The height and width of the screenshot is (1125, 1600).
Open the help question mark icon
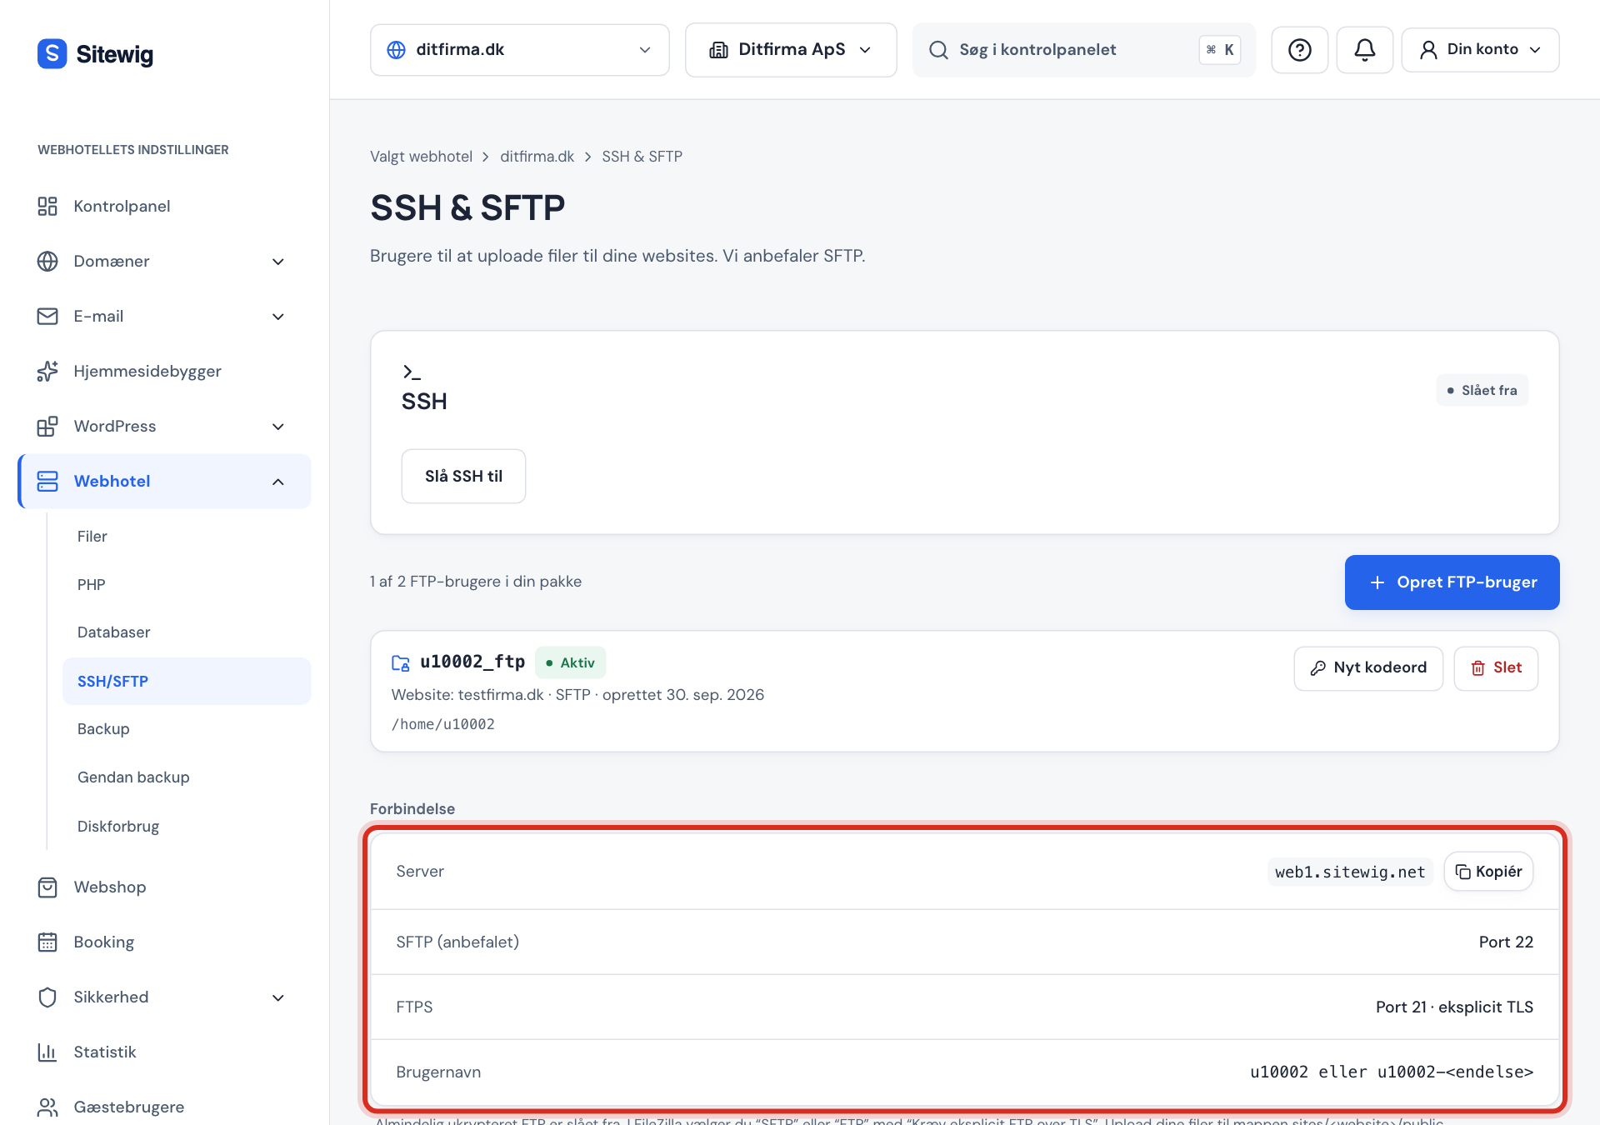1299,50
